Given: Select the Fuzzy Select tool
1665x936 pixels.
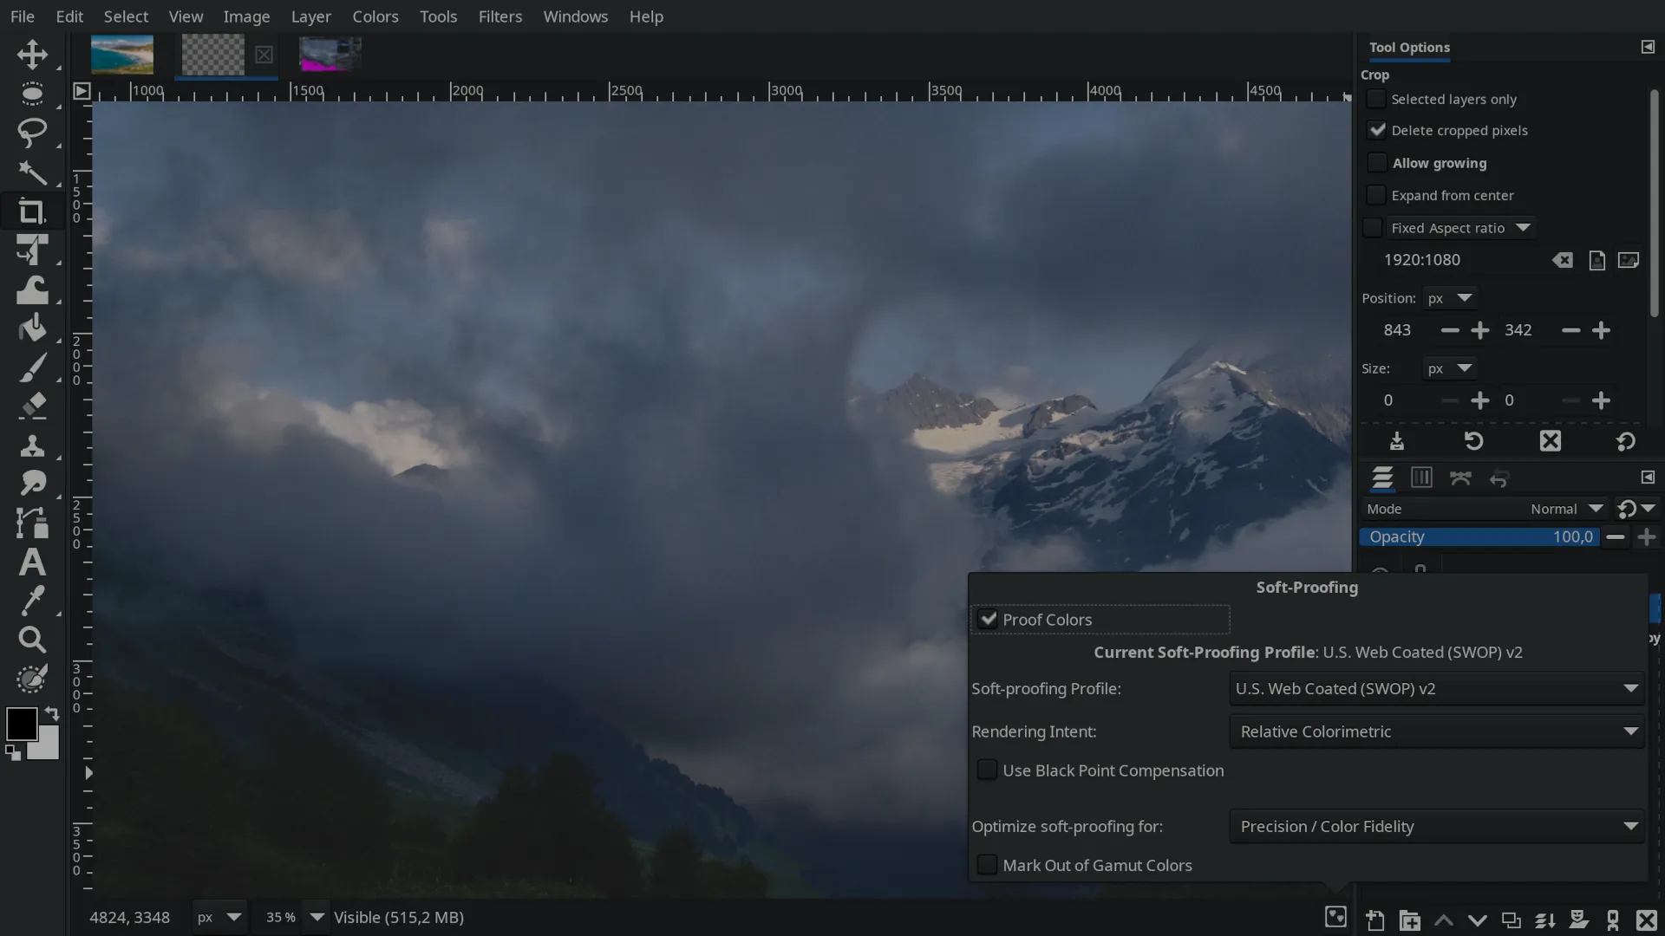Looking at the screenshot, I should [32, 170].
